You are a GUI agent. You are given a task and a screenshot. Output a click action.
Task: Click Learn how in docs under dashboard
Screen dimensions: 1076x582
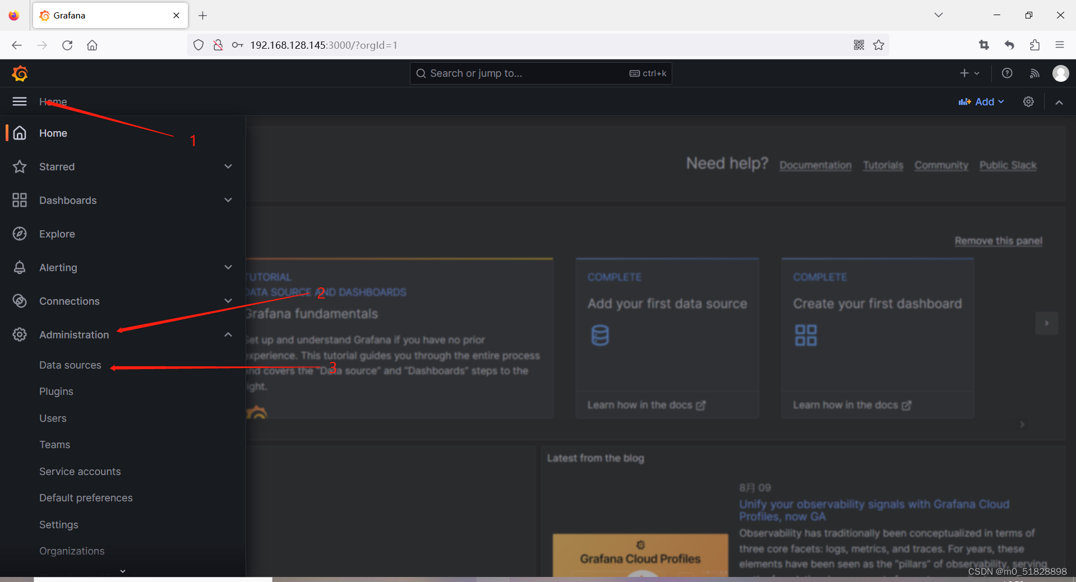(x=852, y=405)
